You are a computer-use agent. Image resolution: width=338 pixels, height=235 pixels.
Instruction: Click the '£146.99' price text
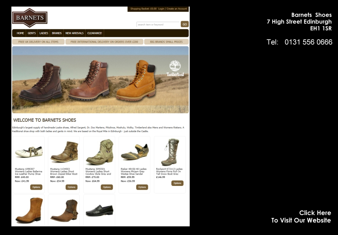[161, 177]
